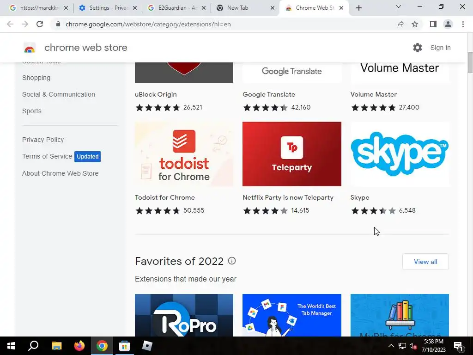This screenshot has height=355, width=473.
Task: Open the uBlock Origin thumbnail
Action: (x=184, y=73)
